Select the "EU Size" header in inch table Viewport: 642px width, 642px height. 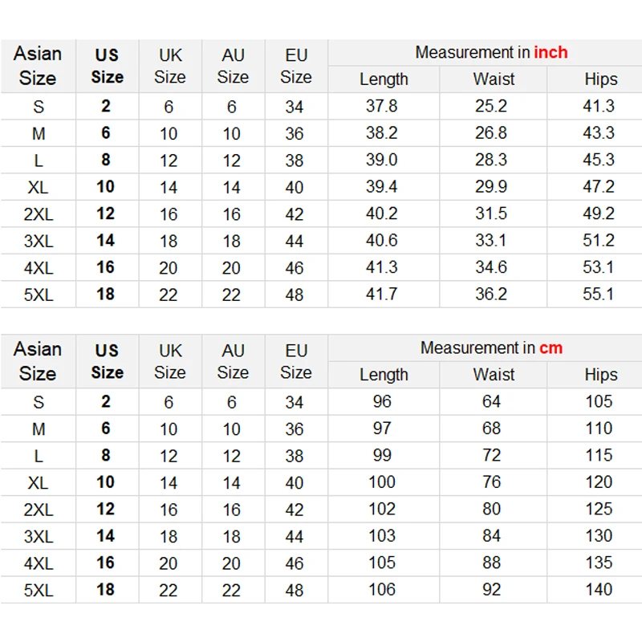click(296, 66)
